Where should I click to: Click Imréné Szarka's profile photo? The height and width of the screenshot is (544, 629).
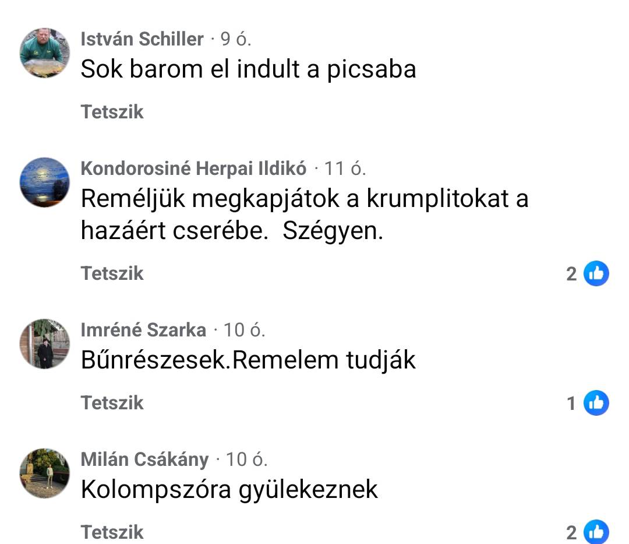pyautogui.click(x=45, y=344)
